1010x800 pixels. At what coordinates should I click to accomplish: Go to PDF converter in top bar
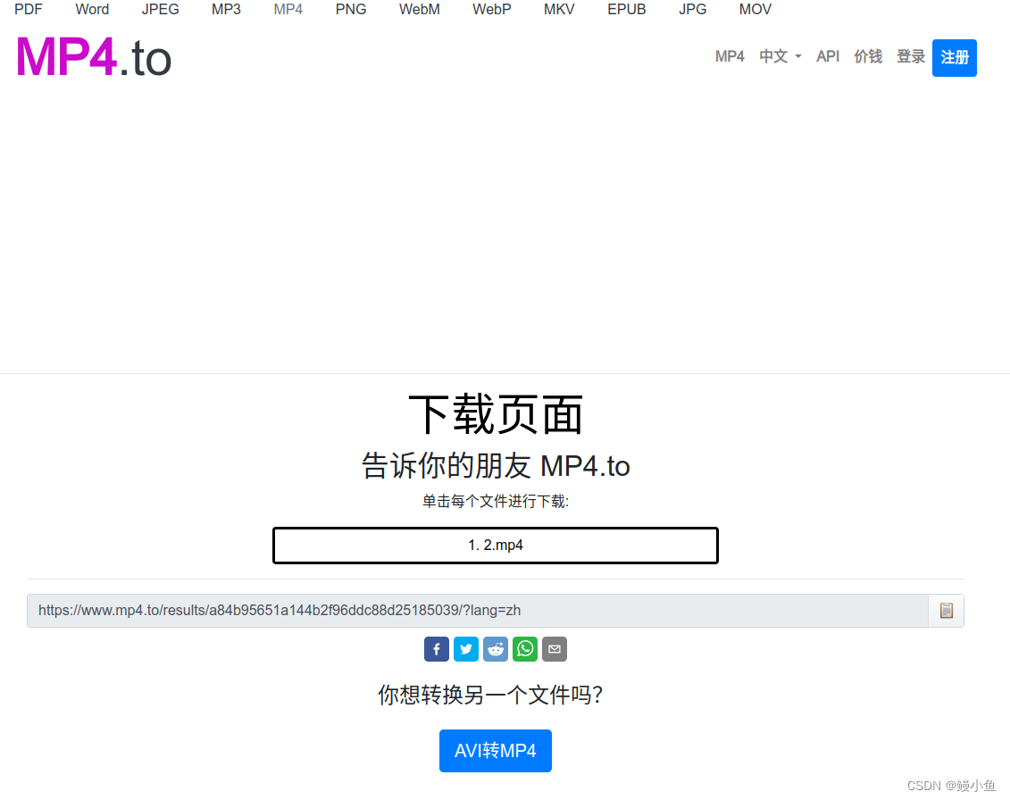(x=29, y=9)
